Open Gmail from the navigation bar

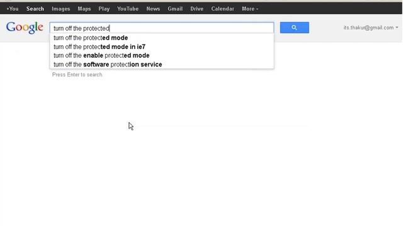click(x=175, y=9)
